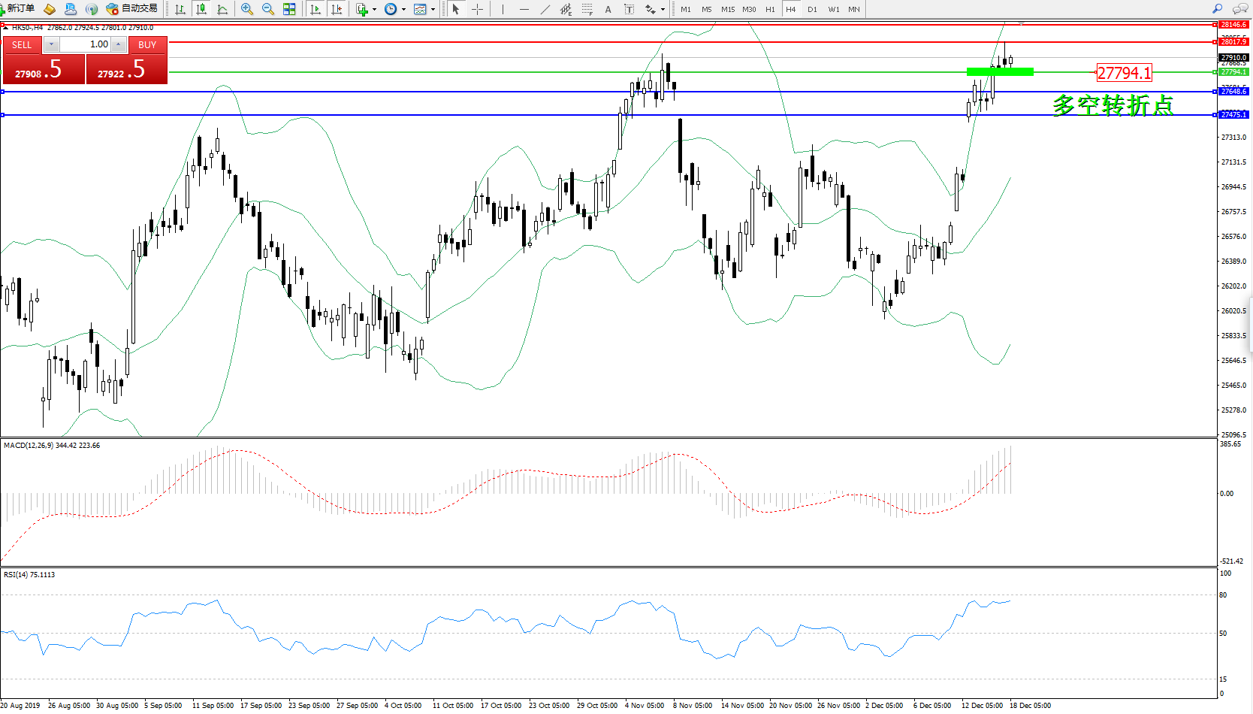Click the green rectangle at 27794.1 level
1253x714 pixels.
[x=999, y=72]
